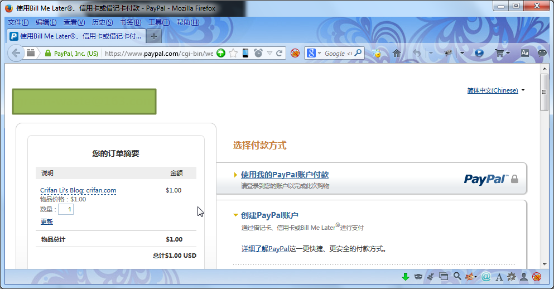The image size is (554, 289).
Task: Open the fox icon dropdown in add-on bar
Action: 476,277
